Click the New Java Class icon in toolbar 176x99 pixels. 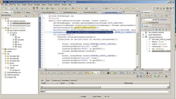point(66,9)
